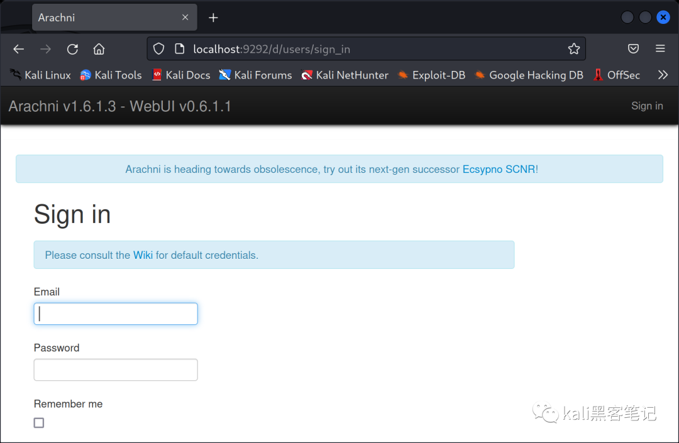679x443 pixels.
Task: Enable the Remember me checkbox
Action: pos(39,423)
